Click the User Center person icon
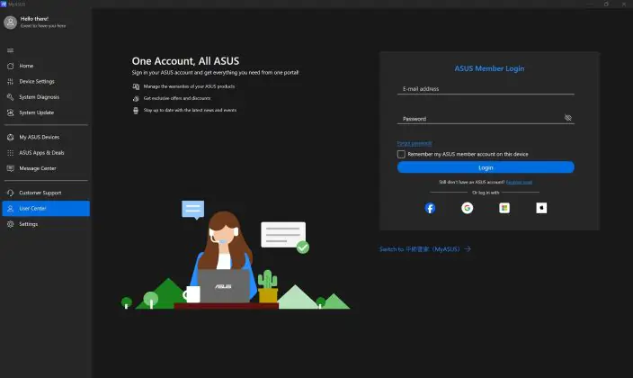This screenshot has height=378, width=633. coord(11,209)
